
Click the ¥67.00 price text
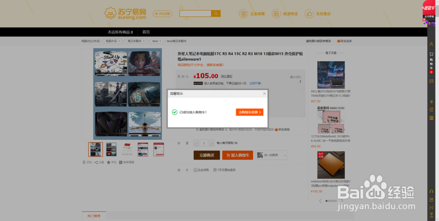[316, 101]
